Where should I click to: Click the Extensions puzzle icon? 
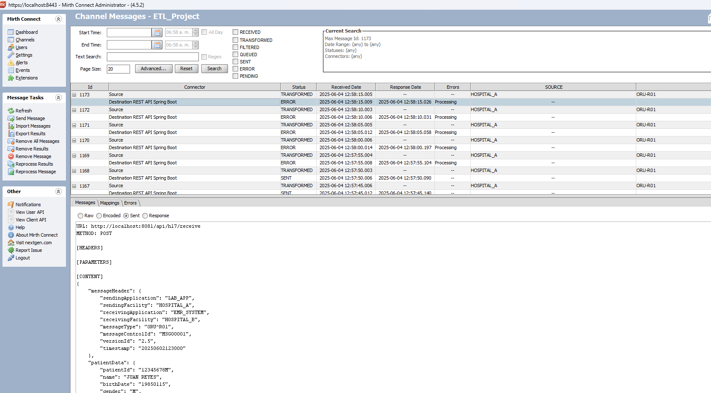pyautogui.click(x=11, y=78)
